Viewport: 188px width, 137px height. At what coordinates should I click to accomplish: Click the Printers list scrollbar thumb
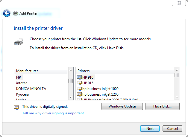(x=177, y=75)
